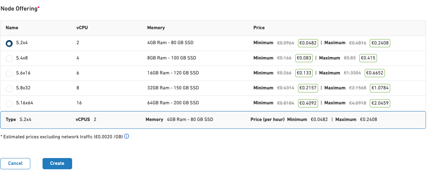Screen dimensions: 428x173
Task: Click the Memory column header
Action: [156, 28]
